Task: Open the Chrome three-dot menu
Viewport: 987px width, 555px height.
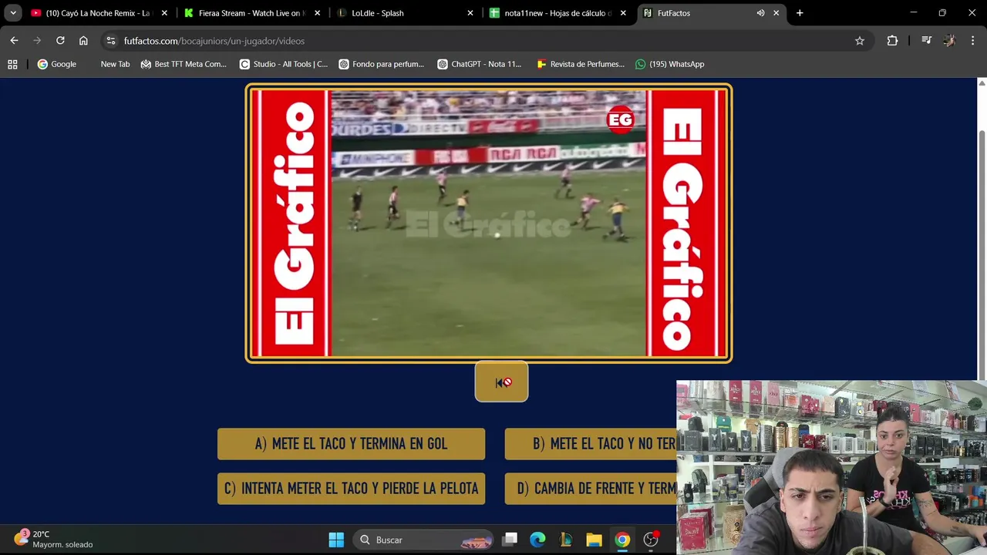Action: (x=972, y=41)
